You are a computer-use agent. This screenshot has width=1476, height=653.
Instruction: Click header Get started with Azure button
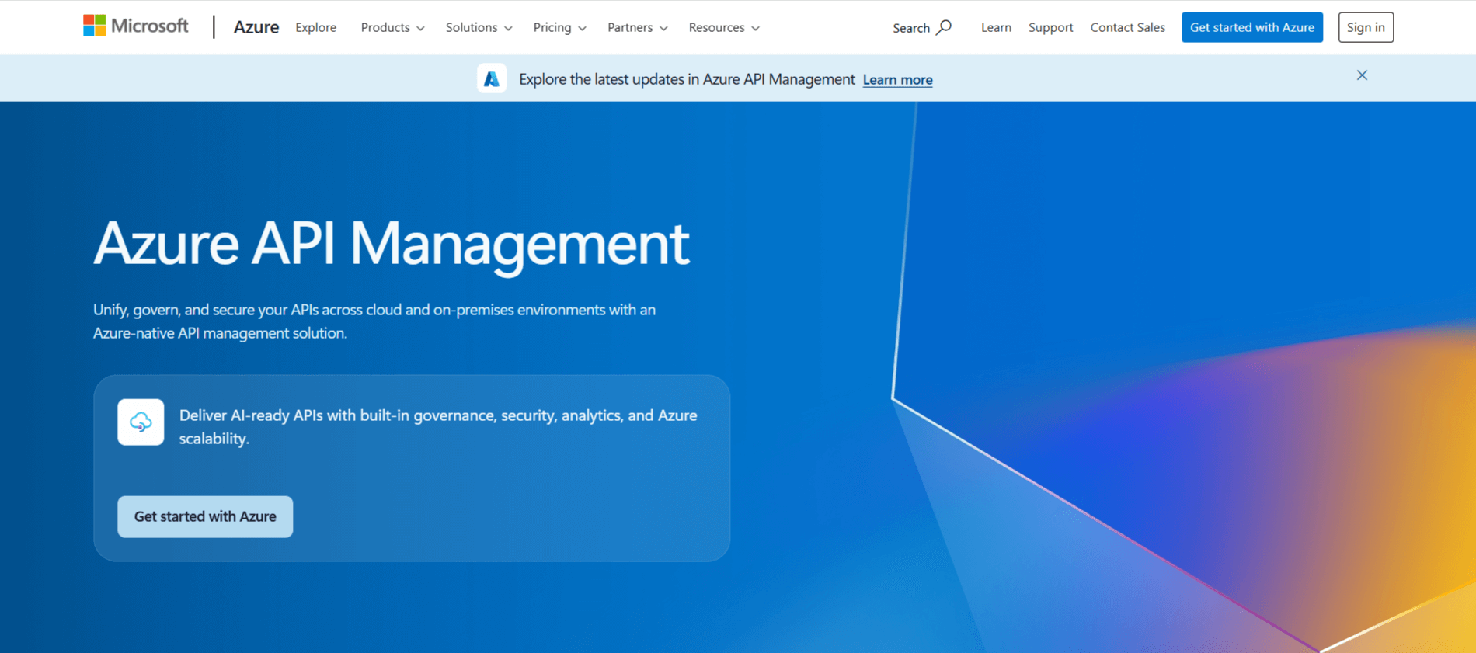coord(1252,27)
